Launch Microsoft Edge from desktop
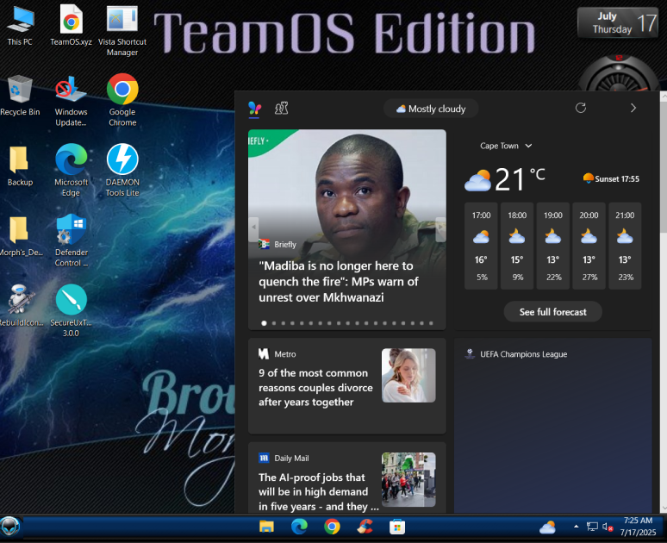 [x=71, y=170]
